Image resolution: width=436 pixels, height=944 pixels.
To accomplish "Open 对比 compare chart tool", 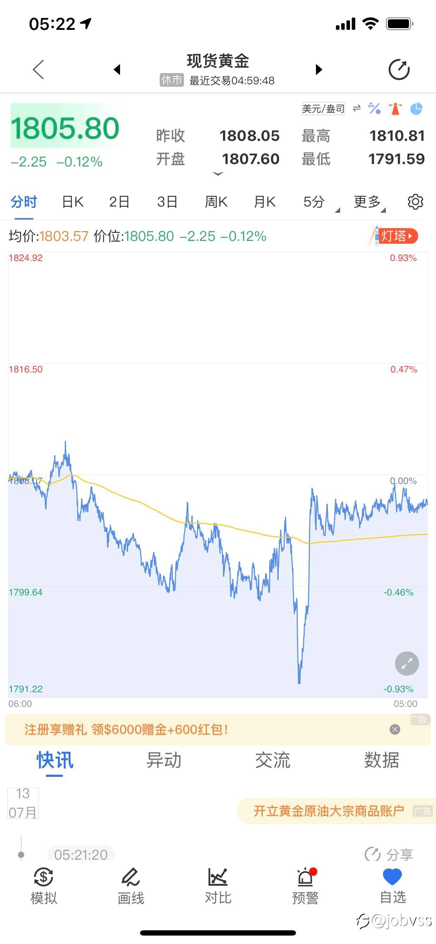I will 218,886.
